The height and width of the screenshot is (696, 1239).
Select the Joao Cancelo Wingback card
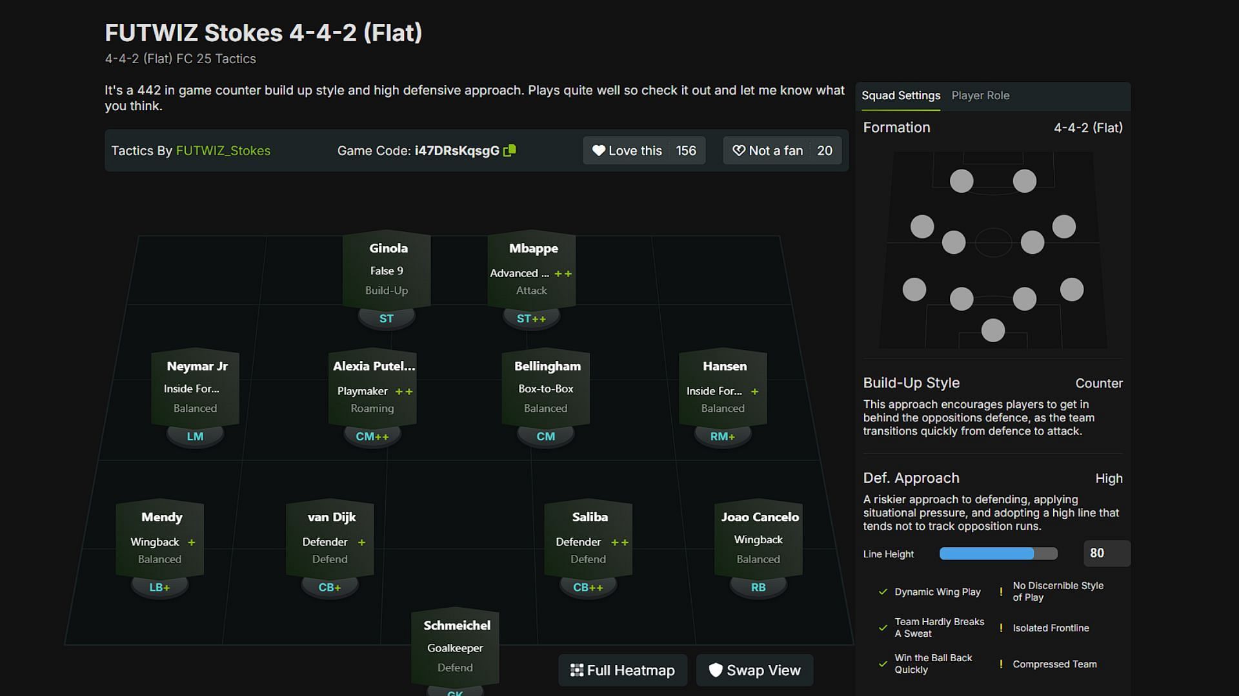(x=758, y=538)
